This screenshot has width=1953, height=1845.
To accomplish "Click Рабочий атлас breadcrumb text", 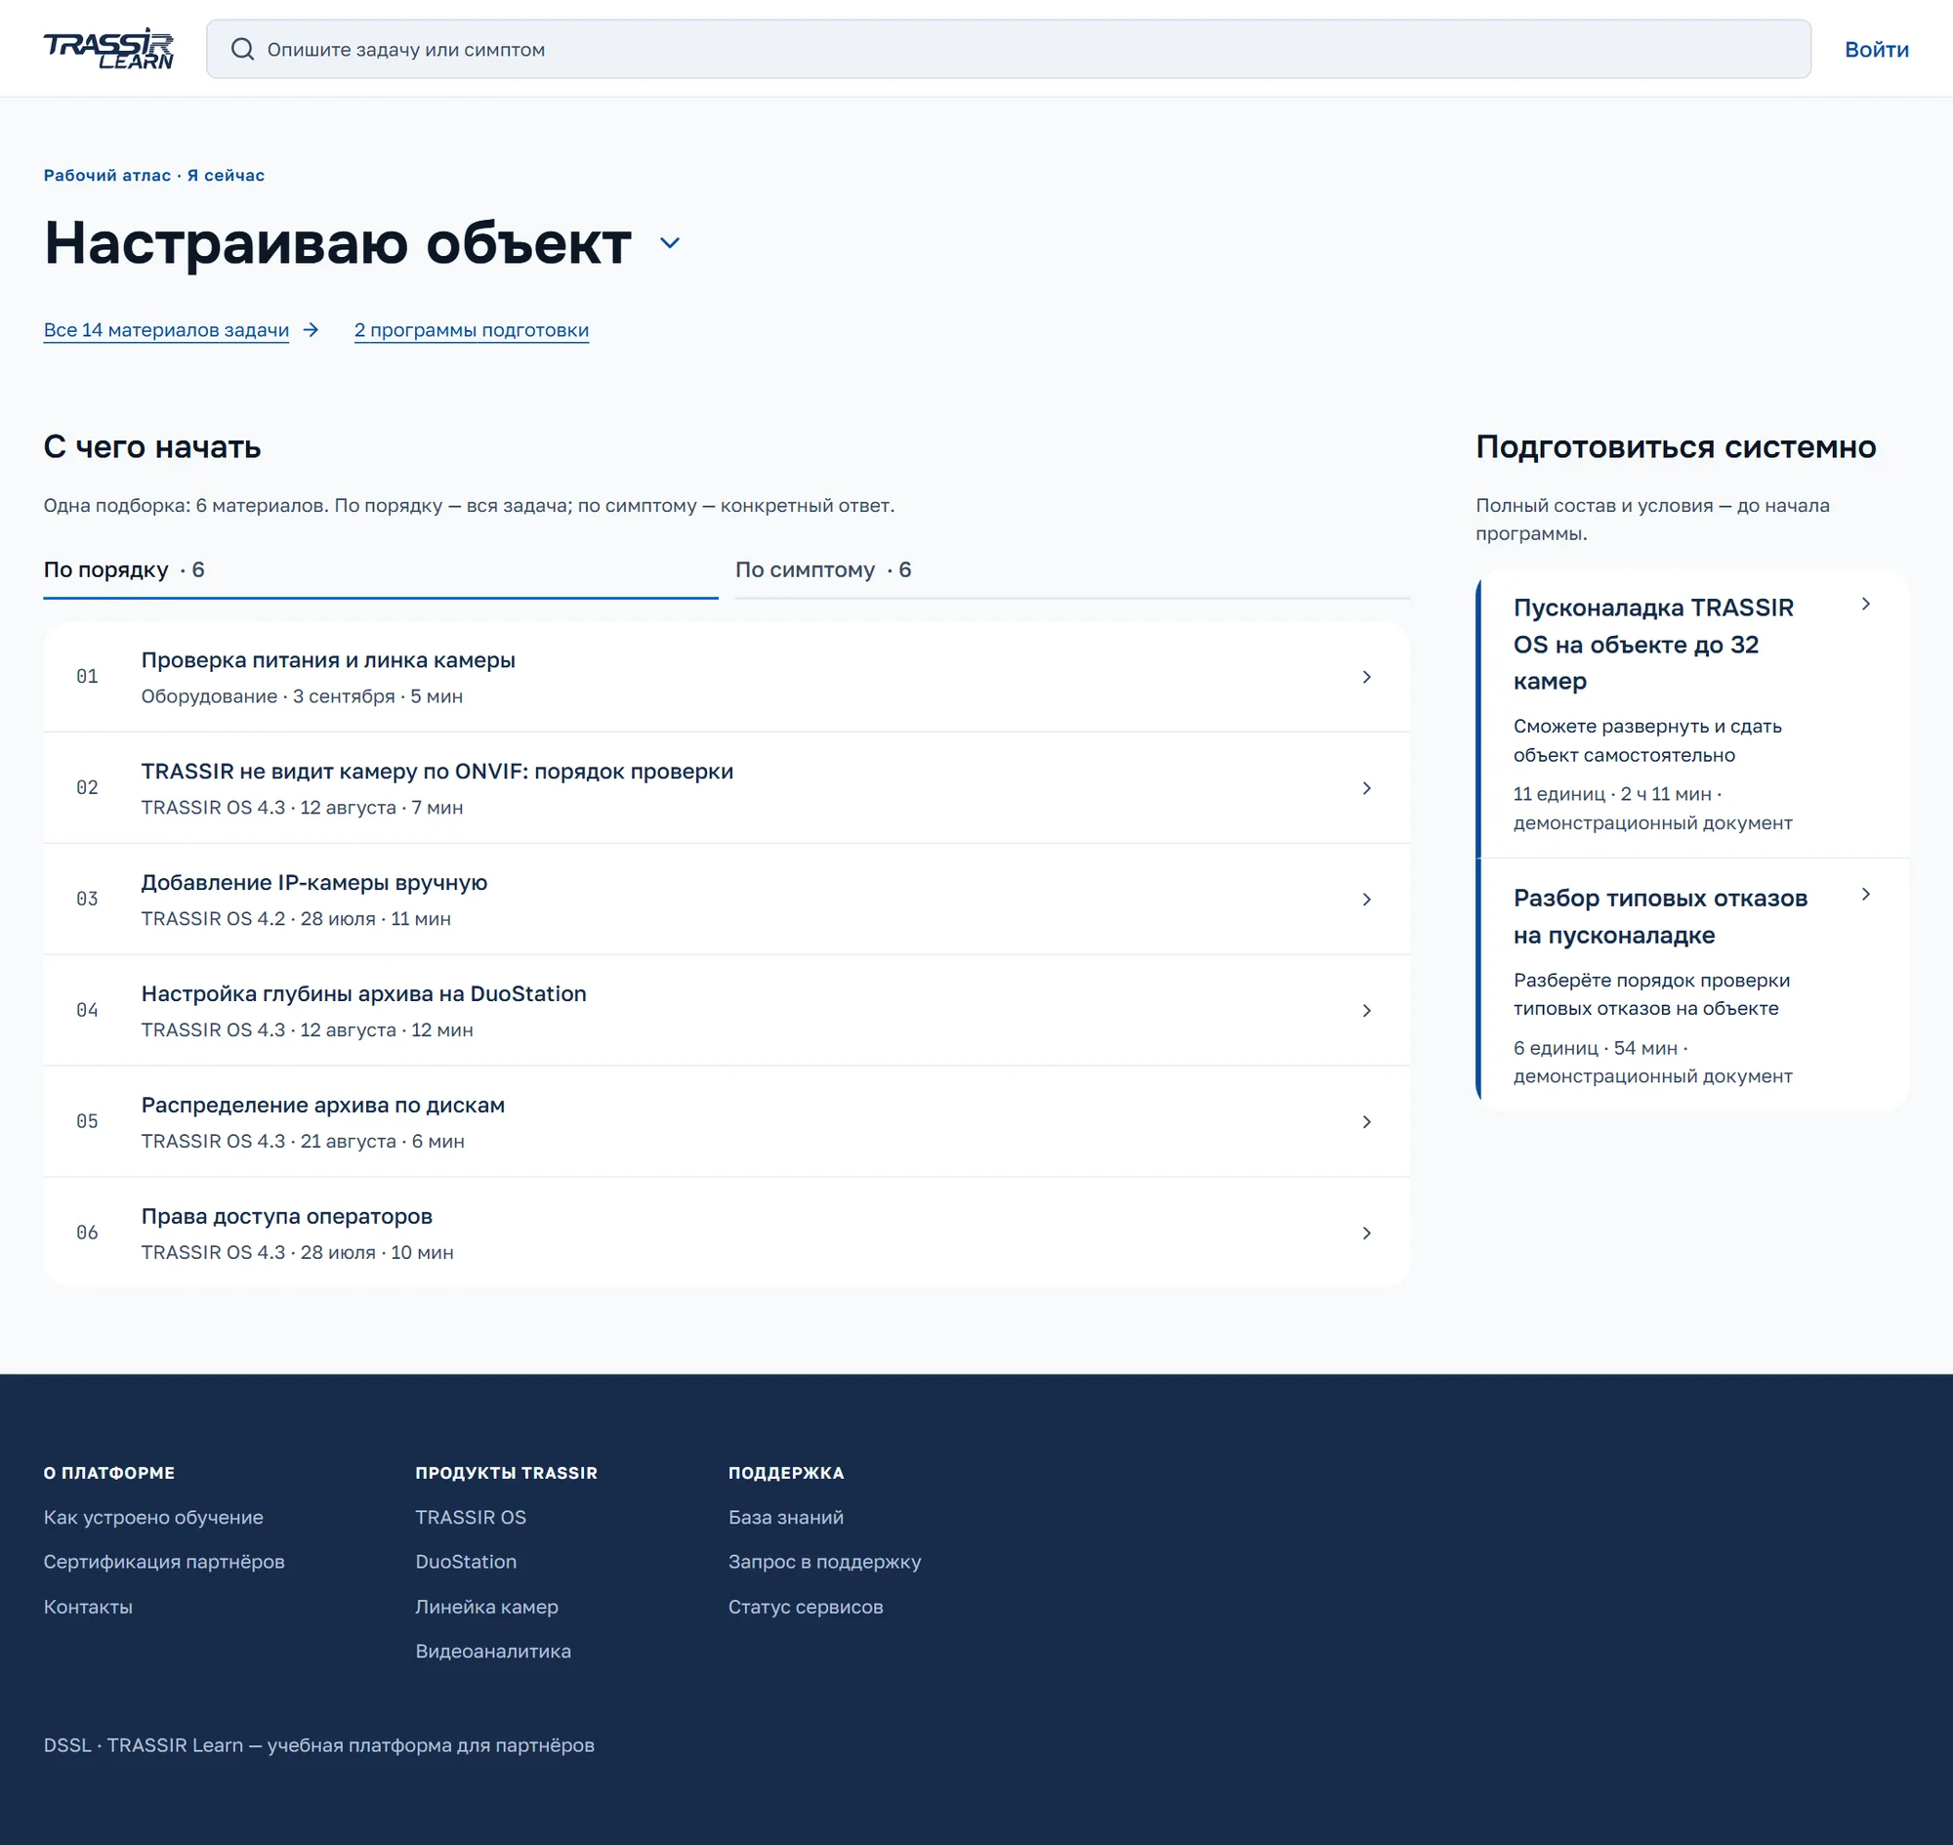I will click(x=107, y=175).
